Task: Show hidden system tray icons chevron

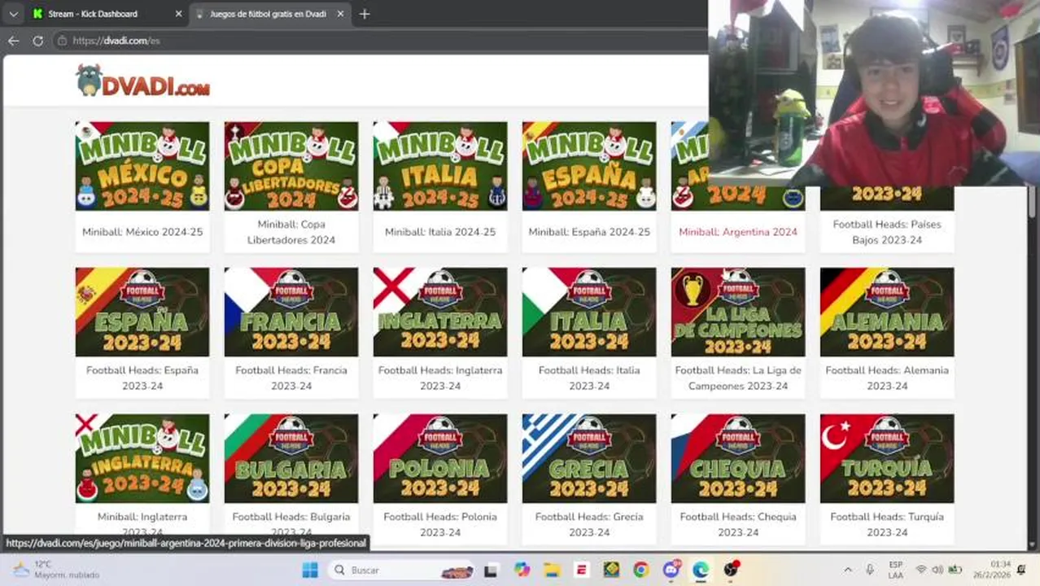Action: (847, 570)
